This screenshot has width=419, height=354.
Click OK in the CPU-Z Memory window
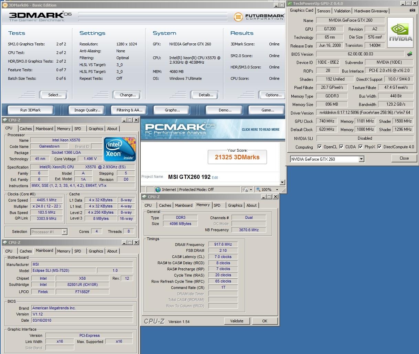[265, 321]
